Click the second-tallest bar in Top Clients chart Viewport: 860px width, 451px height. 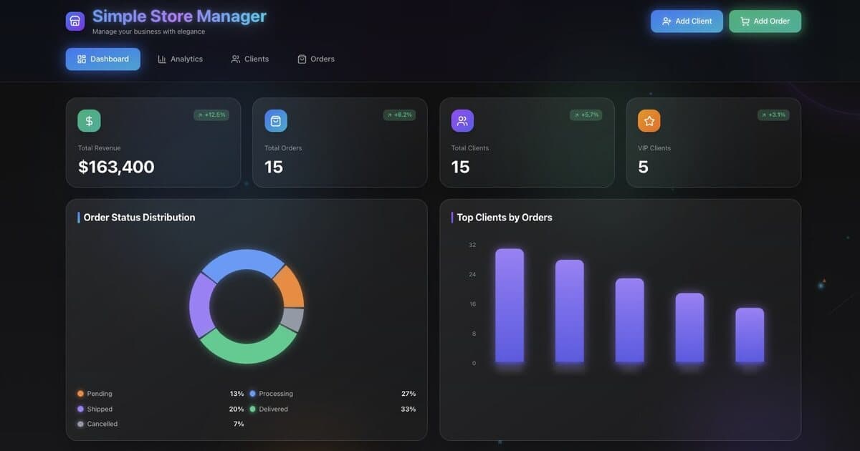570,311
